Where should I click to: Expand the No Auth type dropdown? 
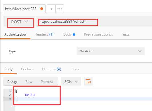pyautogui.click(x=110, y=51)
